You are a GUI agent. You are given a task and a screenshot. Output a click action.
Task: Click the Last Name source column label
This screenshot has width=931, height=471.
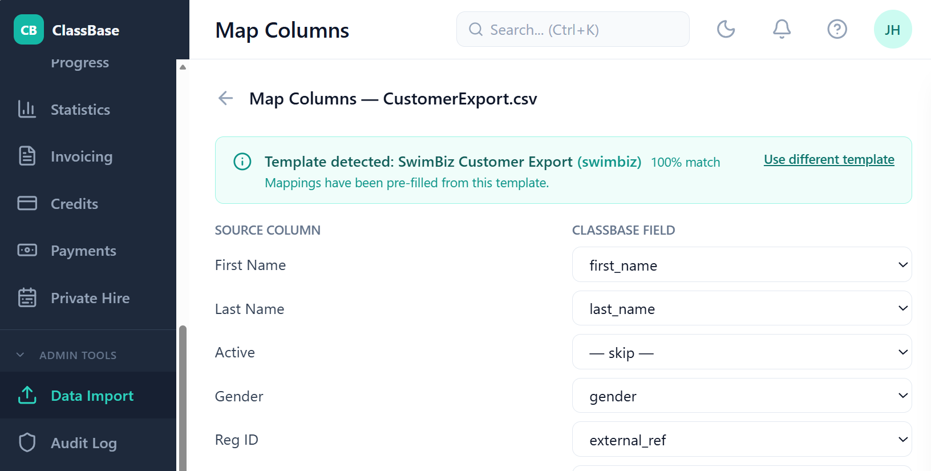pyautogui.click(x=249, y=309)
